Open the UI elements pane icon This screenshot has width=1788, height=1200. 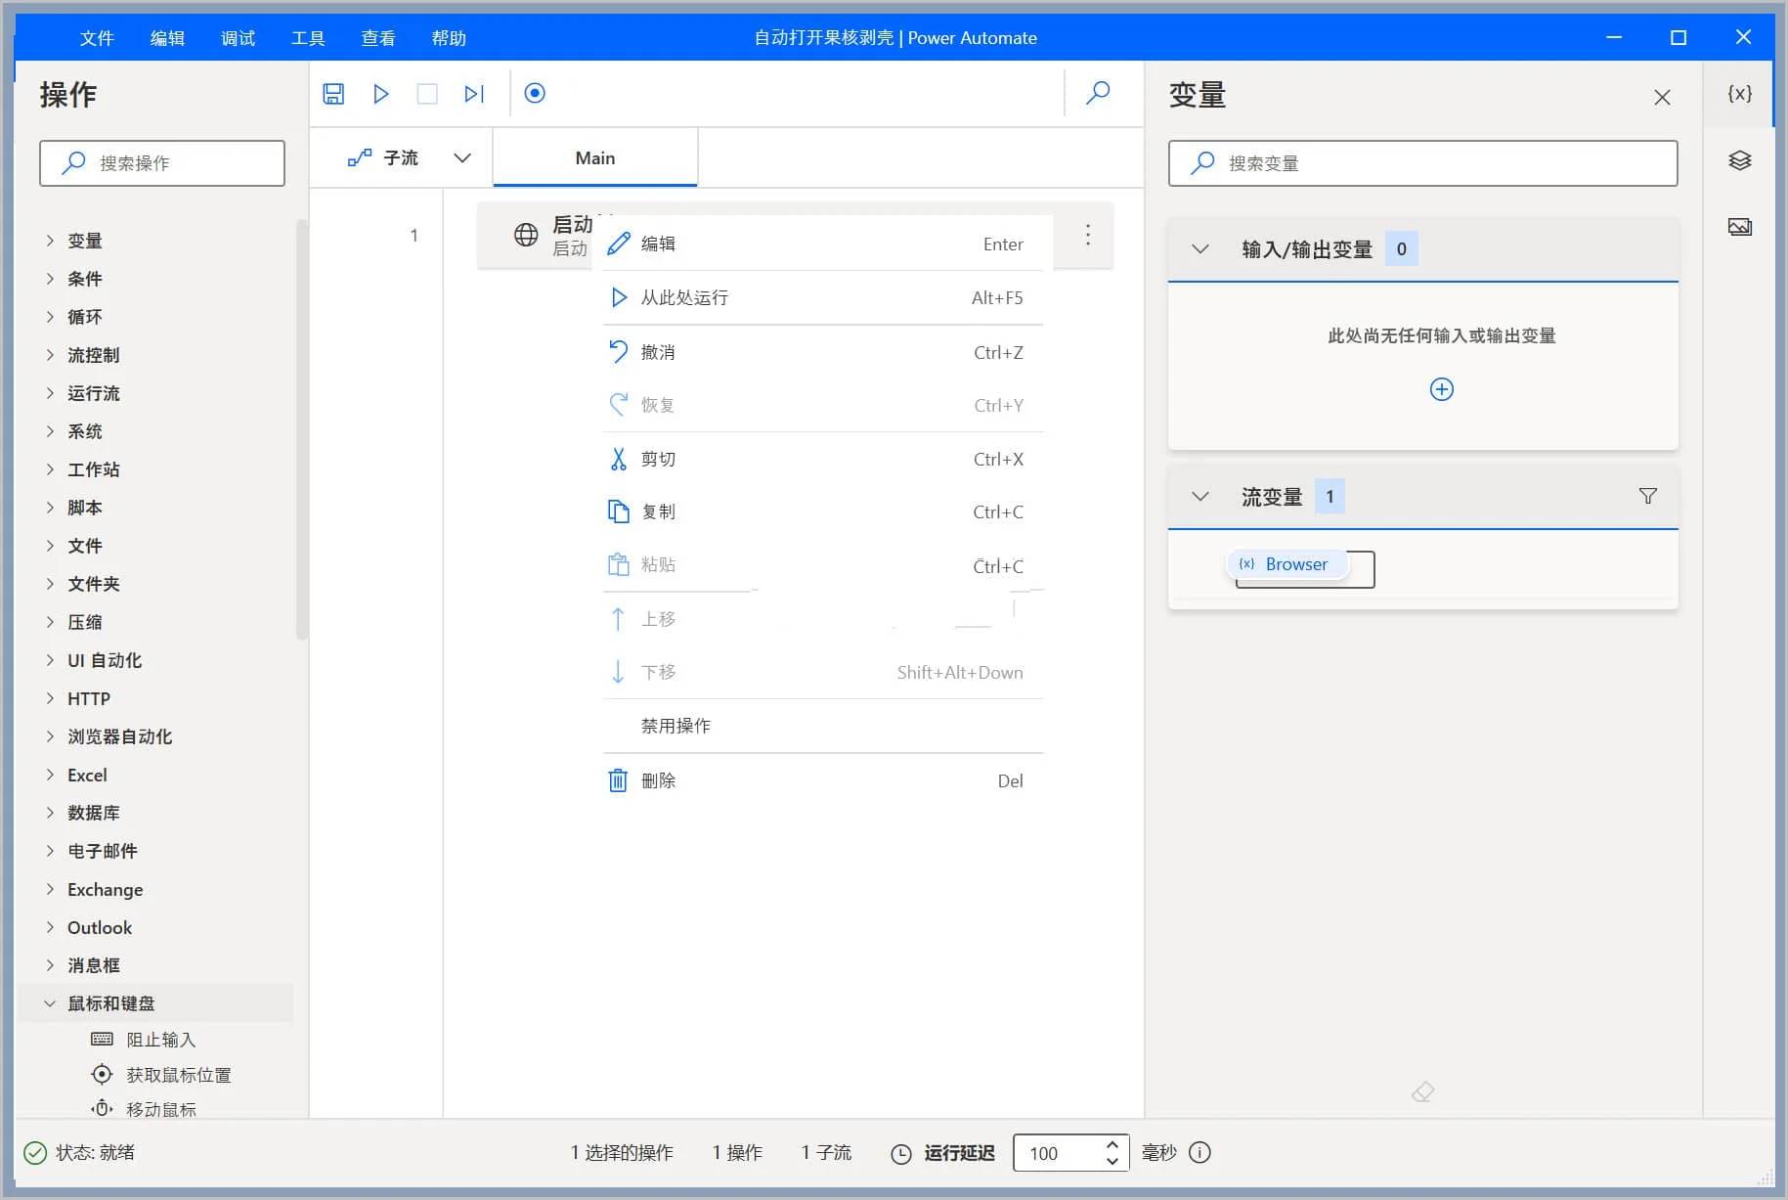point(1740,160)
